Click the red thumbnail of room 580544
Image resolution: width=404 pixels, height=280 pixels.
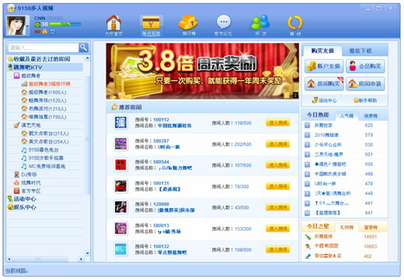(120, 165)
